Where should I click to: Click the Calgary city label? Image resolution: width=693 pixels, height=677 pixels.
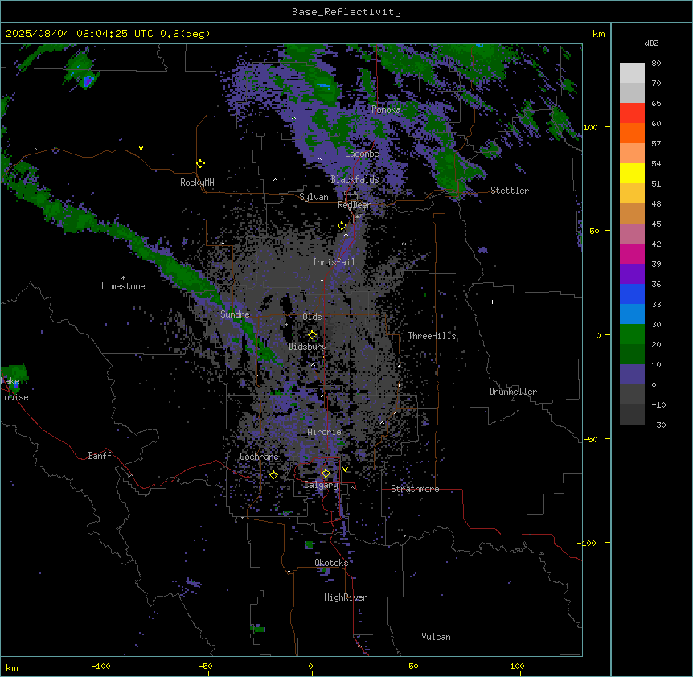321,485
